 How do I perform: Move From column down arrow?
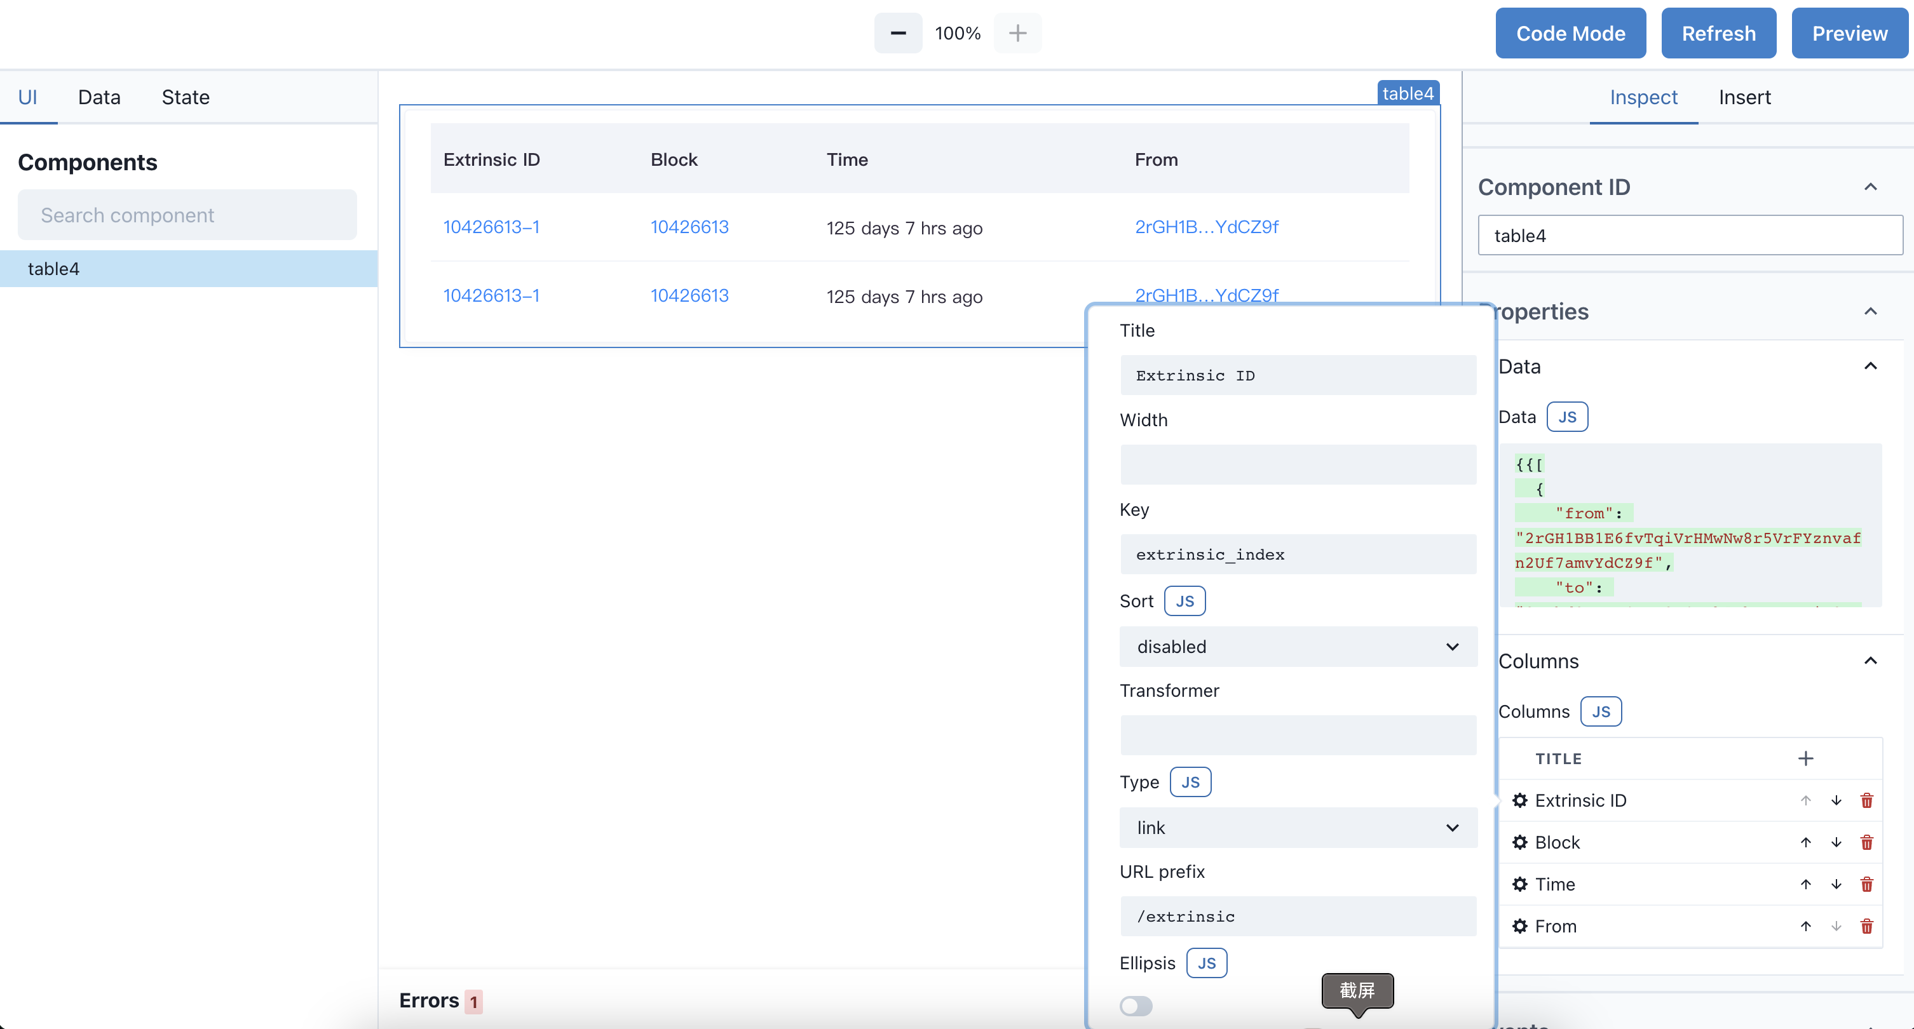[1836, 925]
